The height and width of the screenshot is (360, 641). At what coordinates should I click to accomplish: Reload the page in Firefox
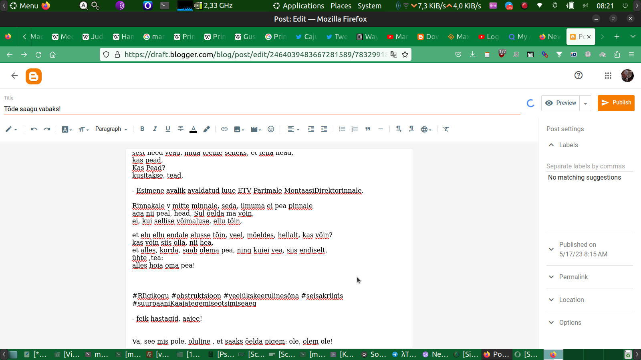38,54
